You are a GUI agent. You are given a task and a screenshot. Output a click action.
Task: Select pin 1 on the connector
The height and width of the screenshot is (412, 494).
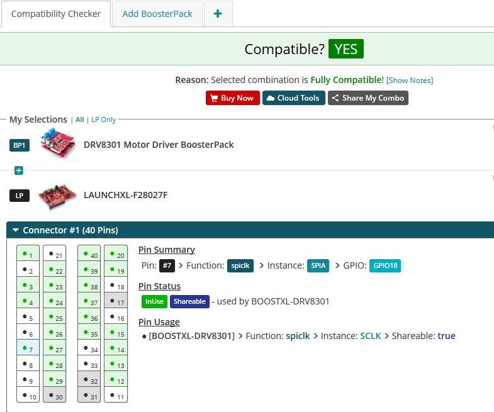[x=28, y=253]
